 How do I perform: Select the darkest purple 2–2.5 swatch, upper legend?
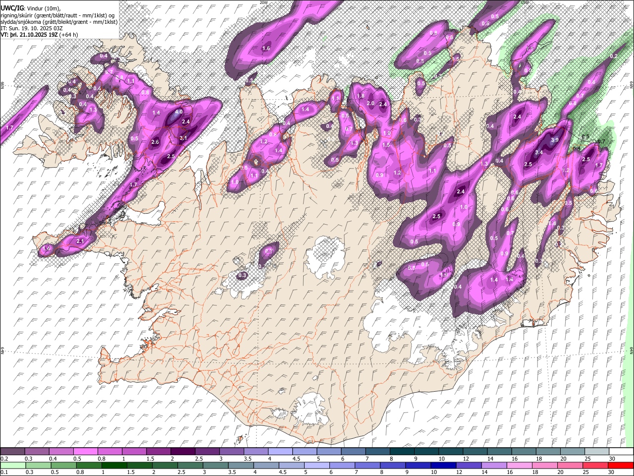(x=183, y=452)
